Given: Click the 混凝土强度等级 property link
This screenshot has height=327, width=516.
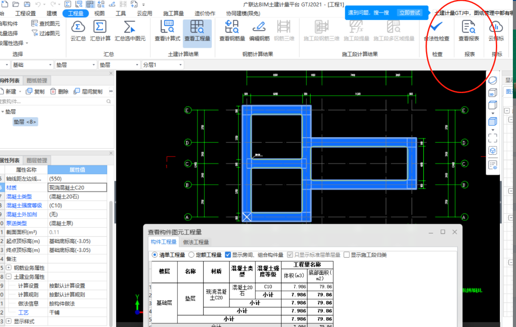Looking at the screenshot, I should coord(24,205).
